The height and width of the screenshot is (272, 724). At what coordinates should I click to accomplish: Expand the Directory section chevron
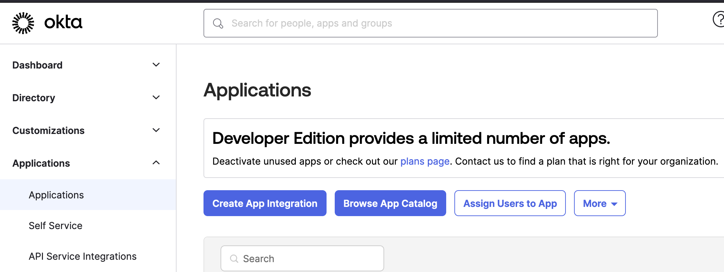point(156,97)
